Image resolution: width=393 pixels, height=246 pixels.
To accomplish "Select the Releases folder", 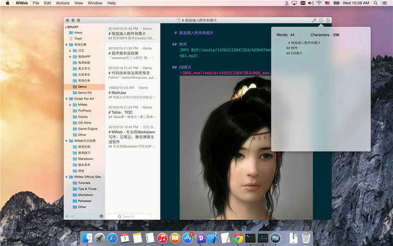I will click(84, 201).
